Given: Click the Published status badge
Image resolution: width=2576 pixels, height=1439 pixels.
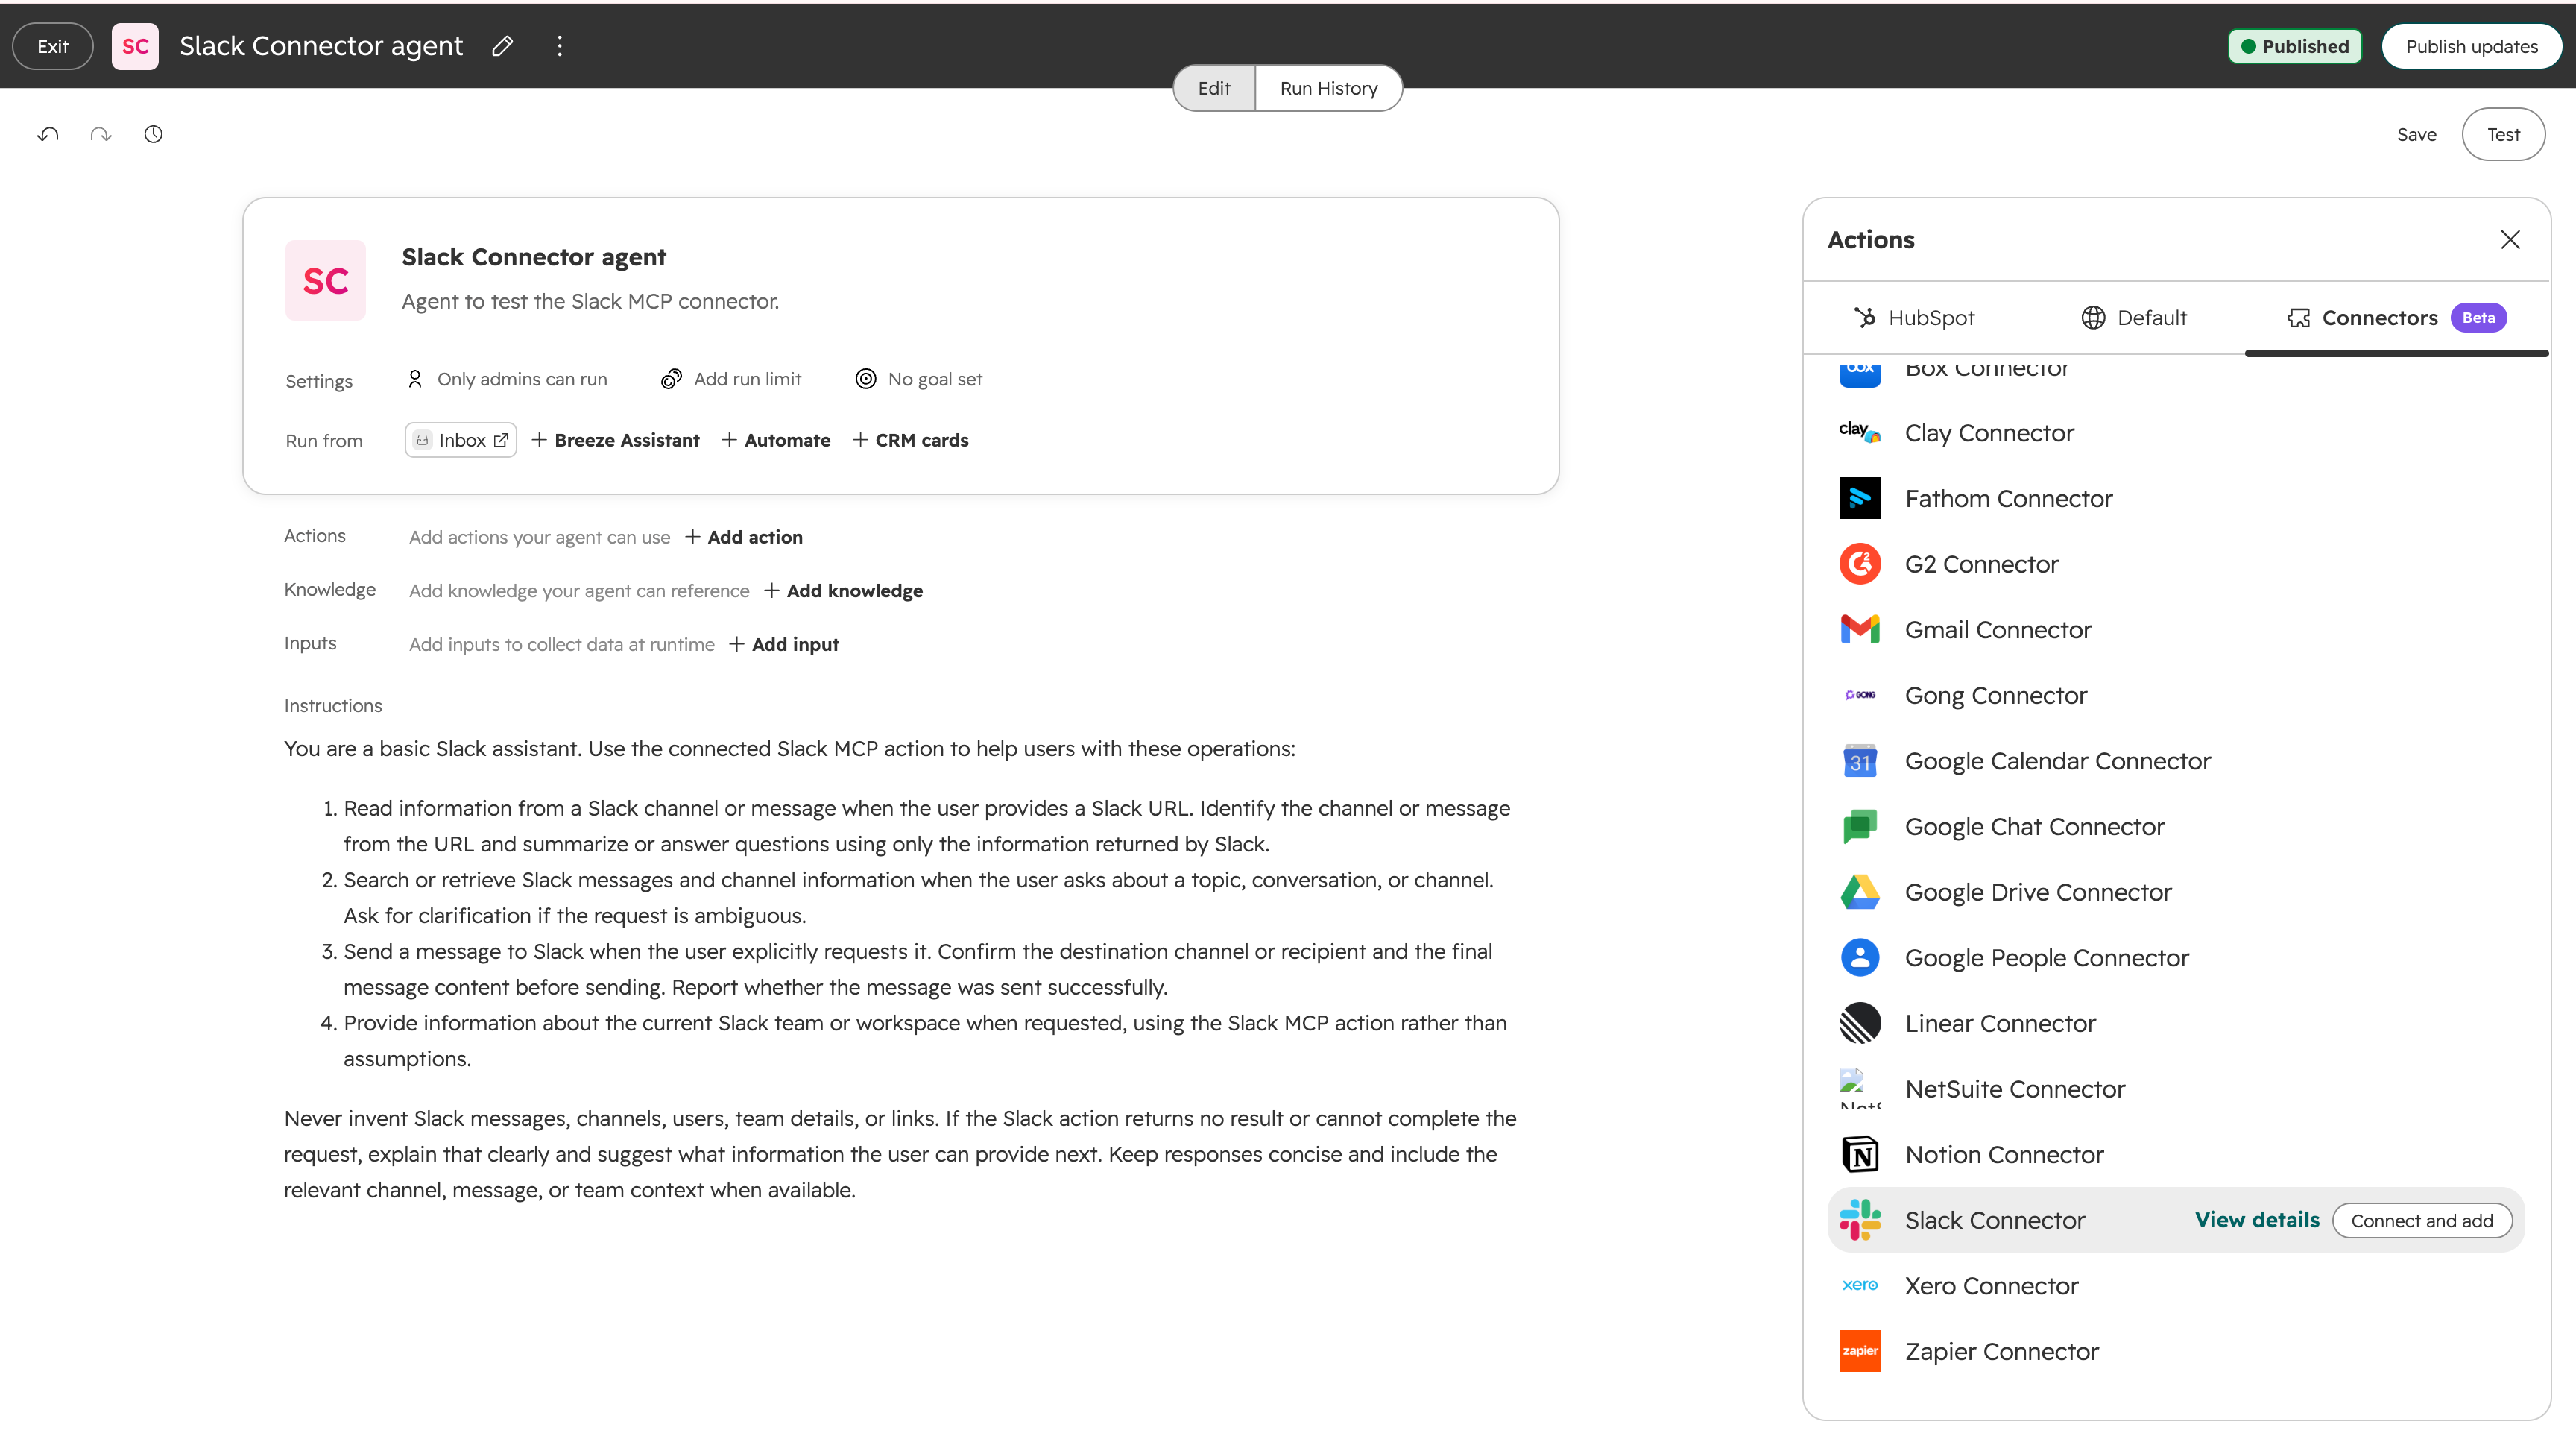Looking at the screenshot, I should (2295, 46).
